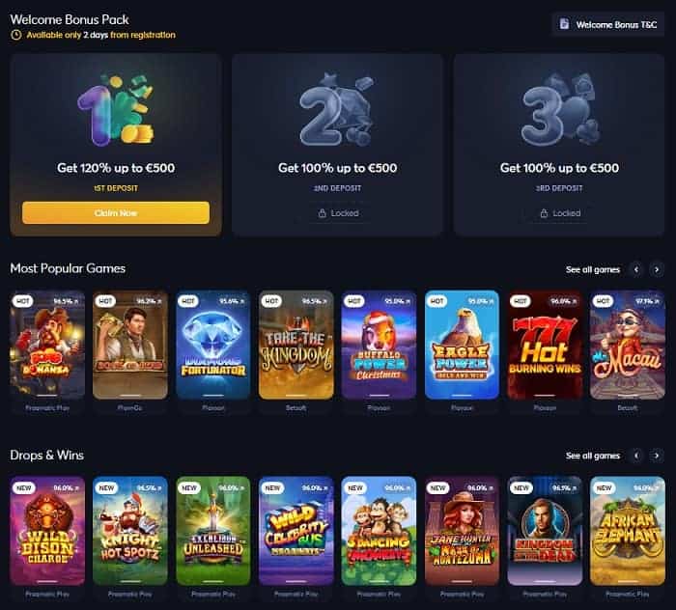This screenshot has height=610, width=676.
Task: Open the Take the Kingdom game
Action: (296, 345)
